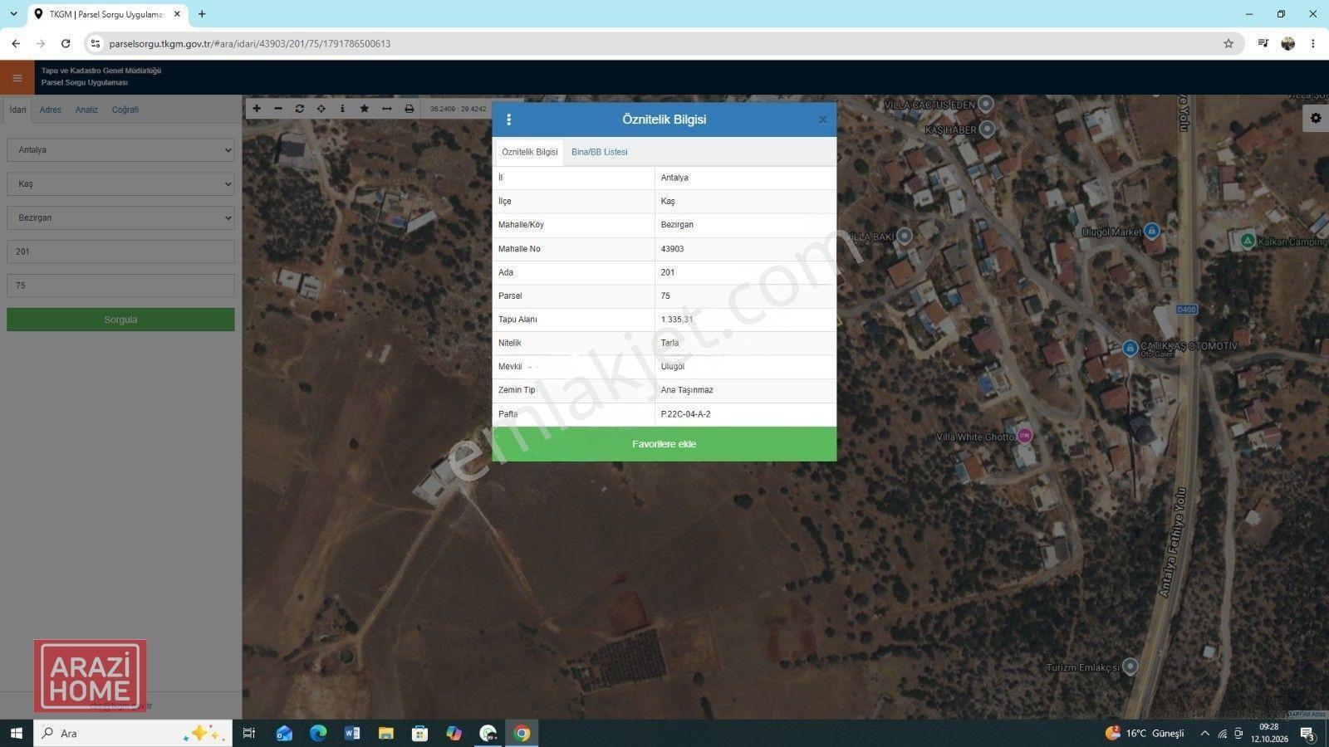
Task: Open Chrome three-dot menu
Action: point(1313,43)
